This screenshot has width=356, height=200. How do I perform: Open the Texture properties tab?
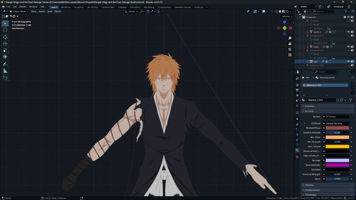pos(297,157)
